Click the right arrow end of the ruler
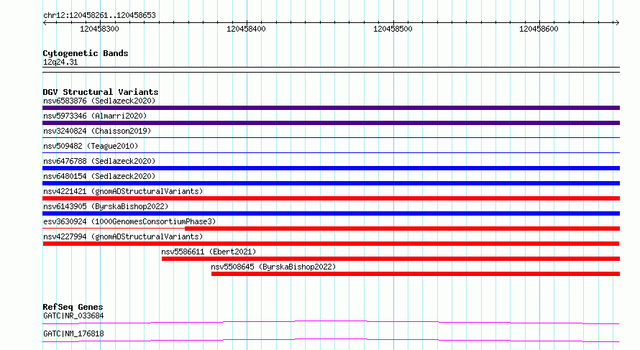The image size is (640, 350). 617,22
